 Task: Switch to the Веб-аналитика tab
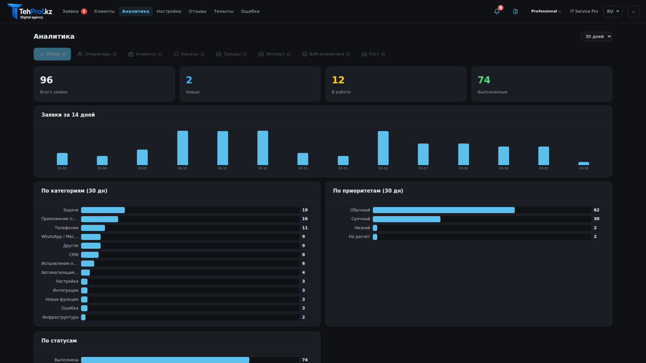click(326, 54)
